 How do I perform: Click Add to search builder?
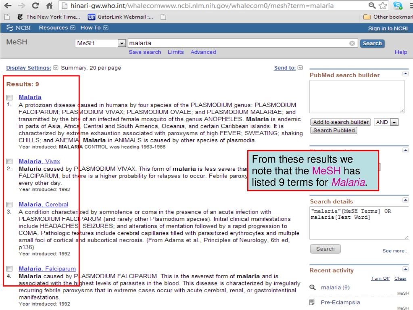click(x=340, y=122)
